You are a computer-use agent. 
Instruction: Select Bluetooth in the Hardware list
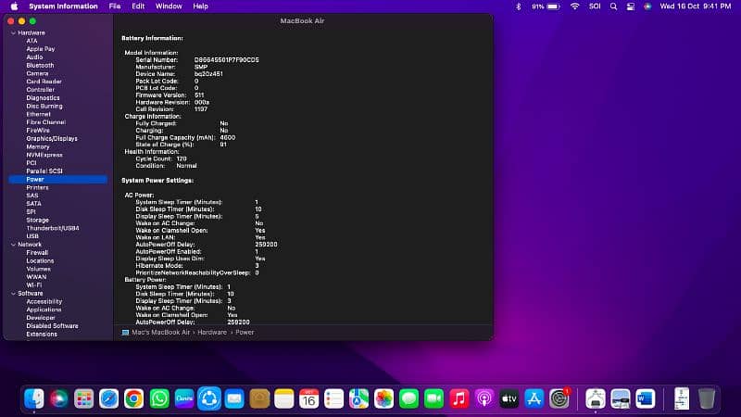tap(40, 66)
